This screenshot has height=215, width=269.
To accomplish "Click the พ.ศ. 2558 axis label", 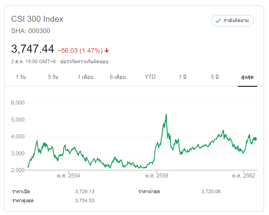I will (x=157, y=176).
